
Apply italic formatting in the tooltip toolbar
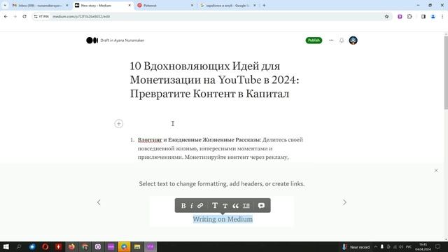click(191, 205)
